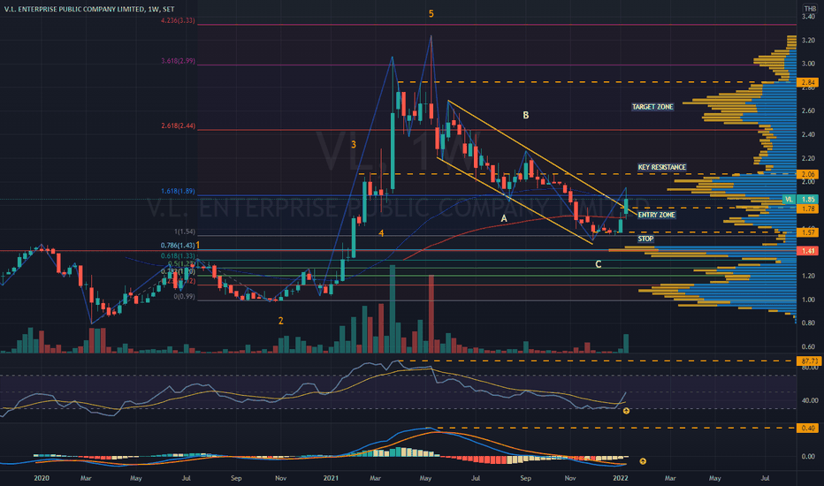Select the wave 4 label
The height and width of the screenshot is (486, 824).
click(x=381, y=232)
